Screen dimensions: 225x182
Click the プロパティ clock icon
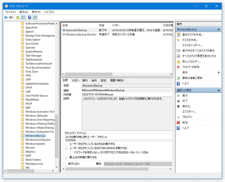point(178,117)
